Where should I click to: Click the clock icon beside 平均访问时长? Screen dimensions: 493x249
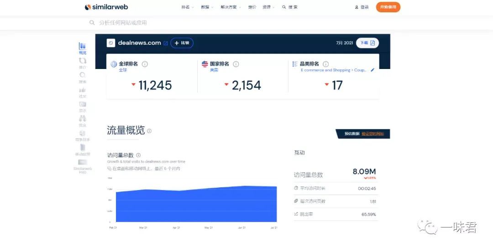click(296, 188)
